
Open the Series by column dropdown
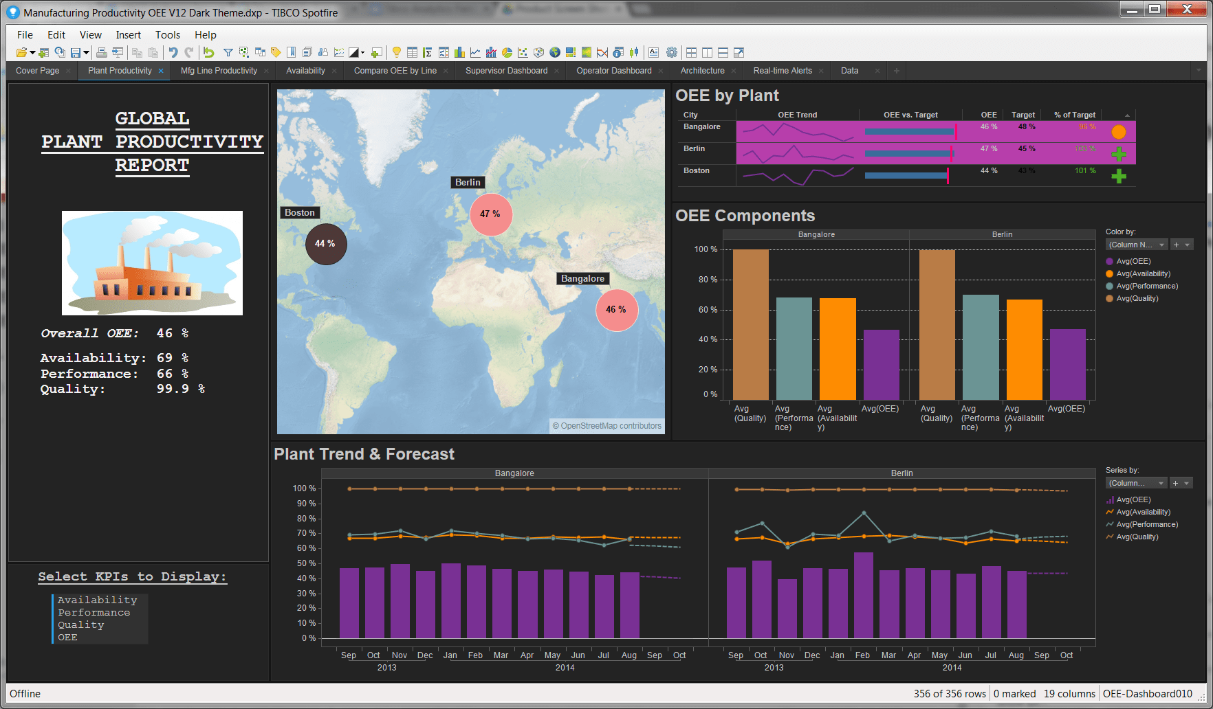[1135, 483]
